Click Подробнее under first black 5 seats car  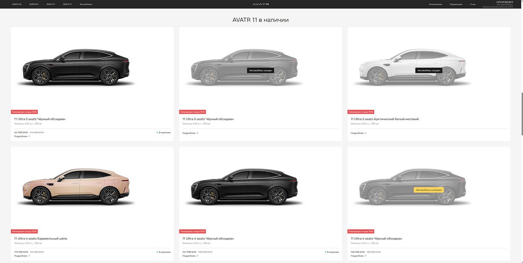click(x=22, y=136)
